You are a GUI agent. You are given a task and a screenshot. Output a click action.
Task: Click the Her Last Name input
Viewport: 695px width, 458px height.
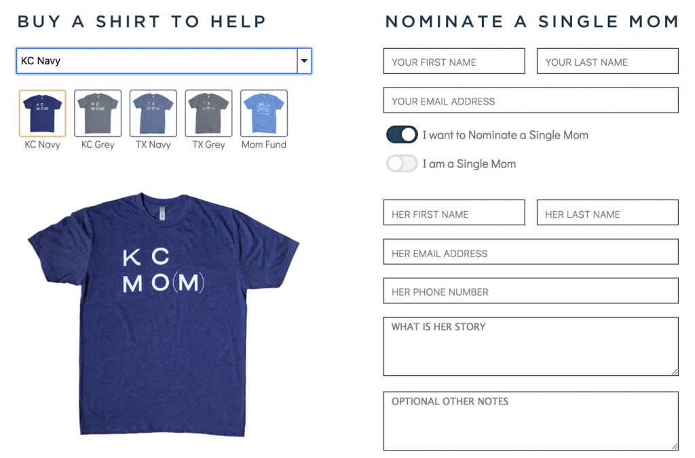pos(607,214)
